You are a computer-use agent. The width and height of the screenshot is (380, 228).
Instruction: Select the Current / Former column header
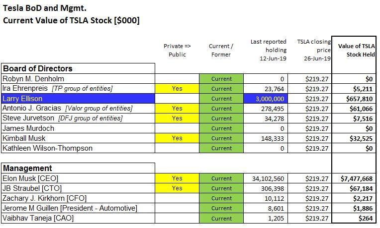click(221, 51)
